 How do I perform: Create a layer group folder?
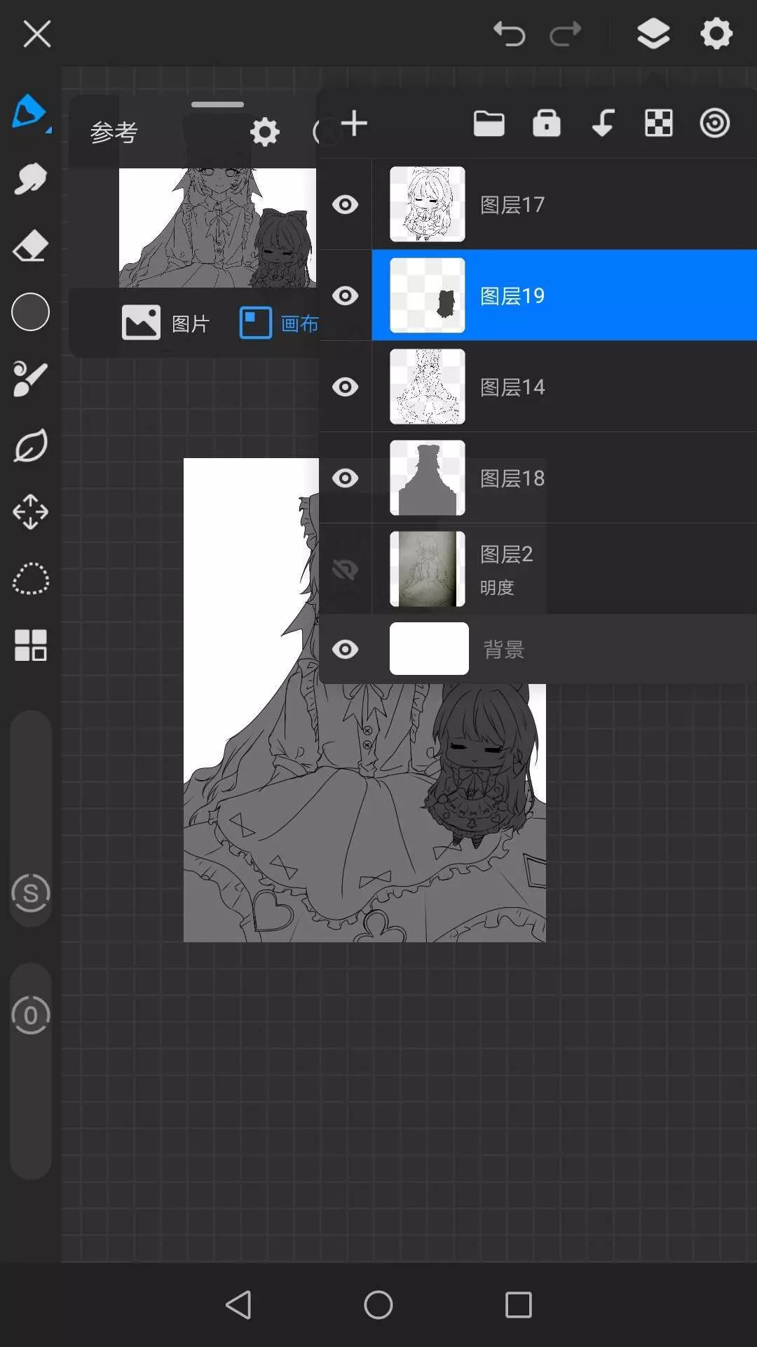[489, 123]
